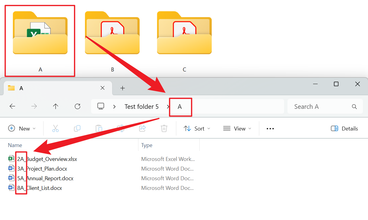
Task: Click the Name column header
Action: (x=15, y=145)
